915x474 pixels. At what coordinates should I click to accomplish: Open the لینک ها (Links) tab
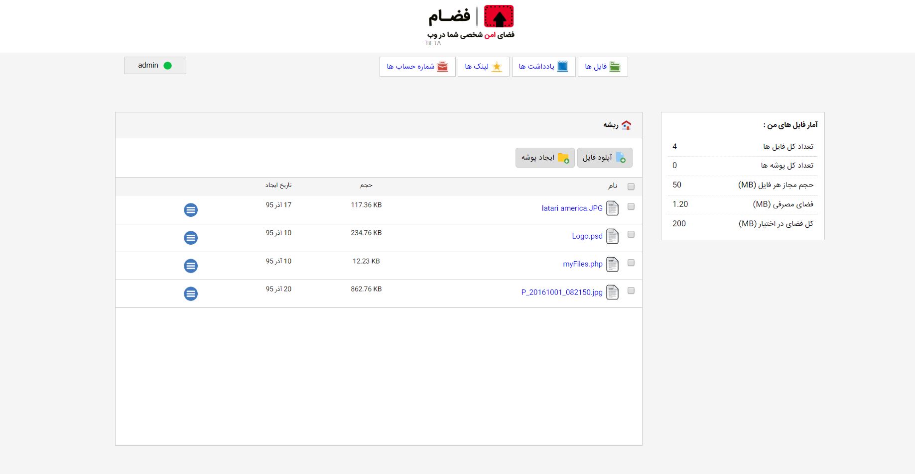click(x=483, y=67)
